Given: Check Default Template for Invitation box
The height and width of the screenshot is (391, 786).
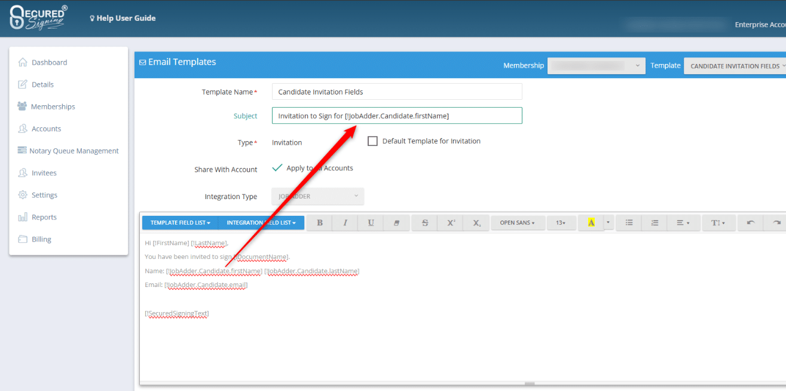Looking at the screenshot, I should pyautogui.click(x=372, y=142).
